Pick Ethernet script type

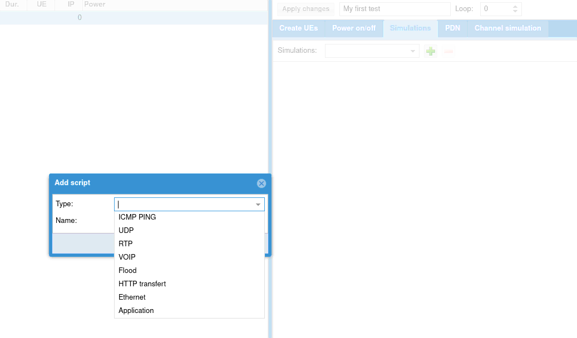132,297
